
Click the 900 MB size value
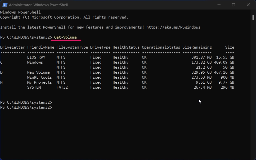click(x=227, y=77)
